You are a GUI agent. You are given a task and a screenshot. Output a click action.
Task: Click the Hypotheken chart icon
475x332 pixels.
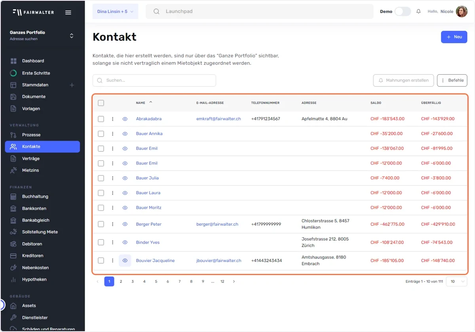(x=13, y=279)
